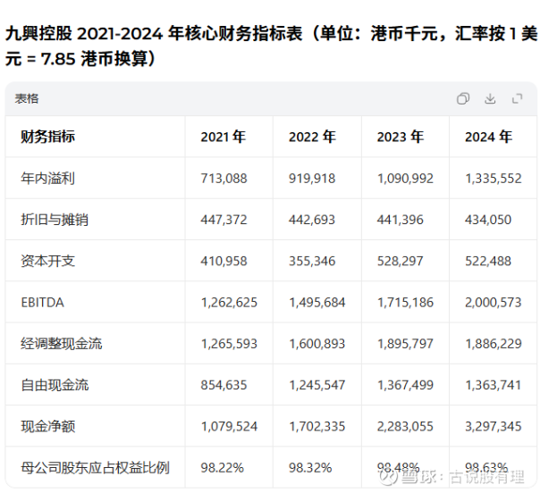Viewport: 540px width, 493px height.
Task: Click the value 355,346
Action: point(312,261)
